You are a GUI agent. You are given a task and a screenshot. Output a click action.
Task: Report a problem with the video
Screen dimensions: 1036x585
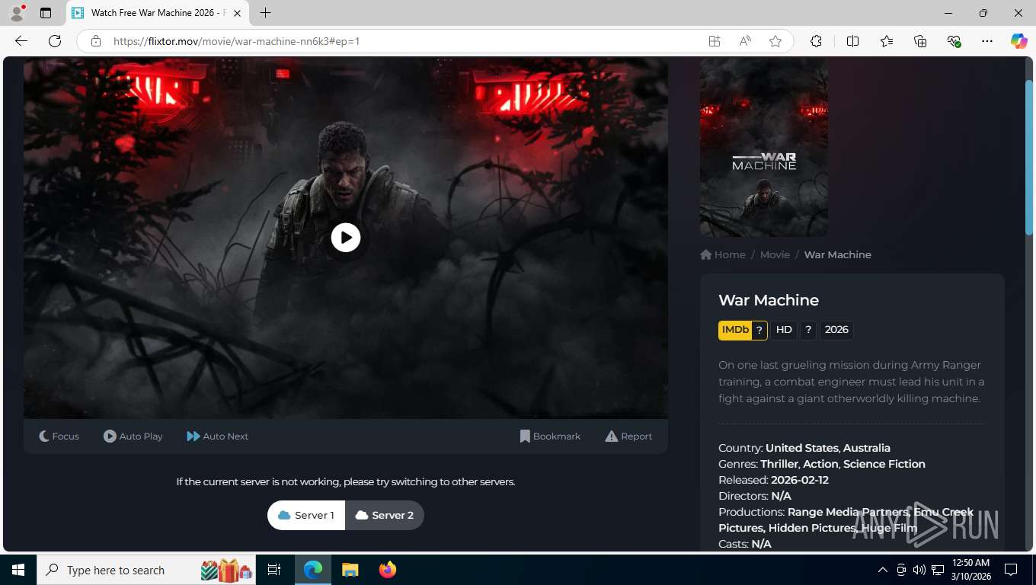pos(628,436)
